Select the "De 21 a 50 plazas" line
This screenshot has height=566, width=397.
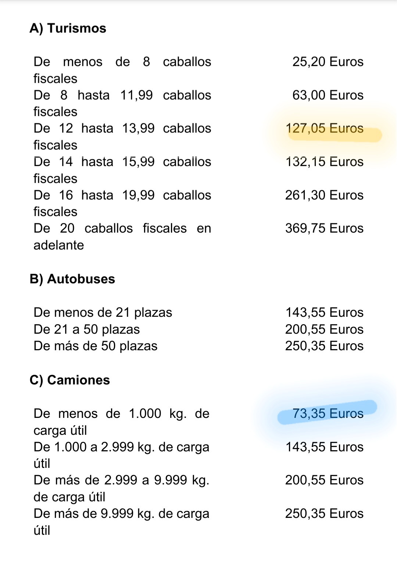86,329
